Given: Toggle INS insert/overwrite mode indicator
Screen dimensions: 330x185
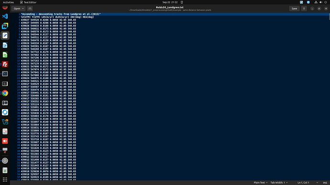Looking at the screenshot, I should pos(325,183).
